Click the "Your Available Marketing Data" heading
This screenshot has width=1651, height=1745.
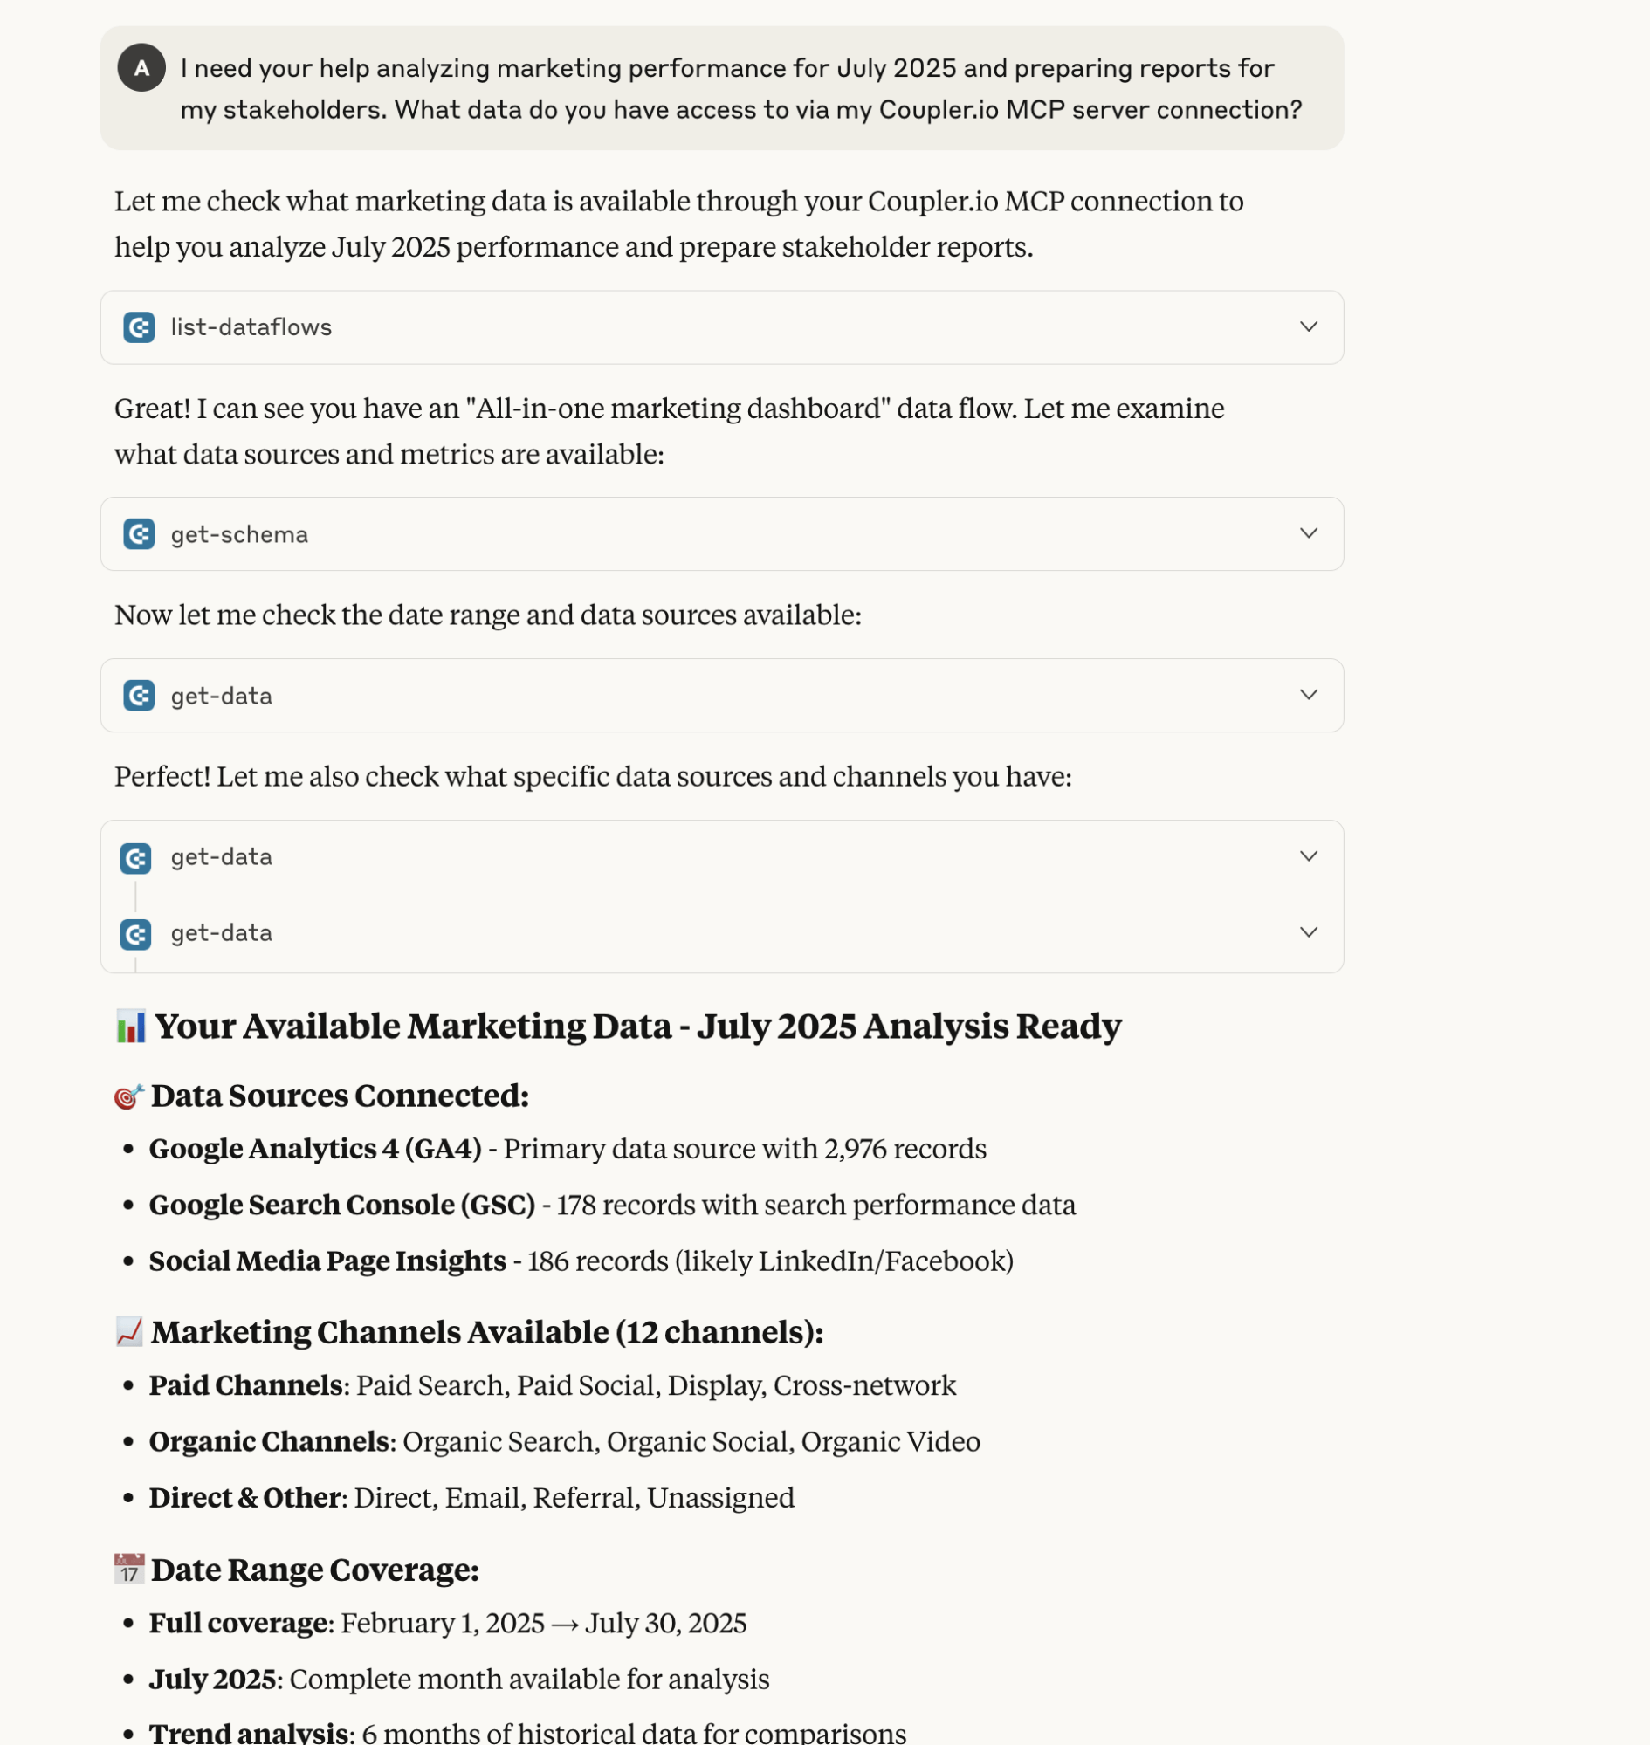point(638,1026)
